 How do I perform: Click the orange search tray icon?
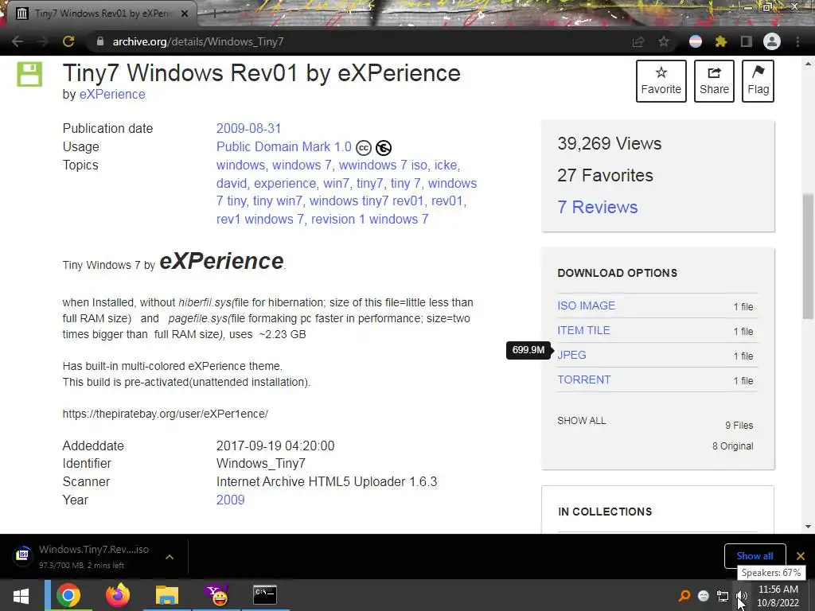pyautogui.click(x=684, y=596)
